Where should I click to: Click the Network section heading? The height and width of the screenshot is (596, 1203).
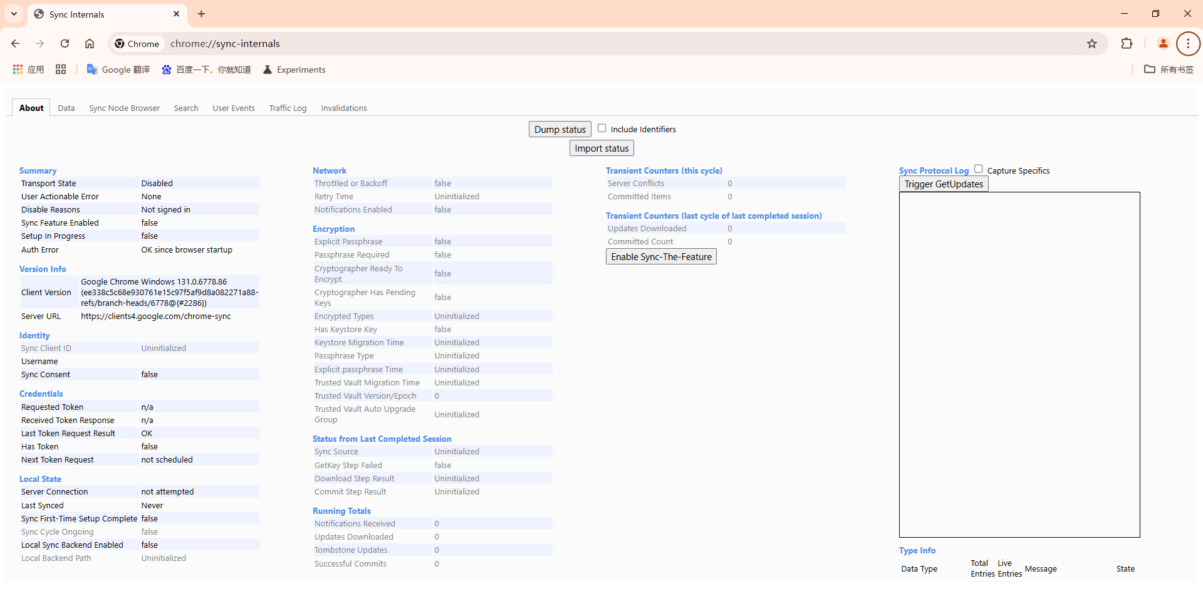tap(330, 170)
